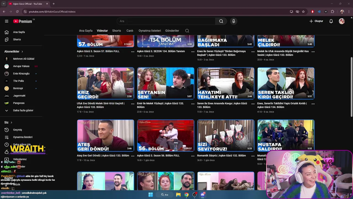353x199 pixels.
Task: Open more options for Enes Seren'in Taklidini video
Action: pos(313,104)
